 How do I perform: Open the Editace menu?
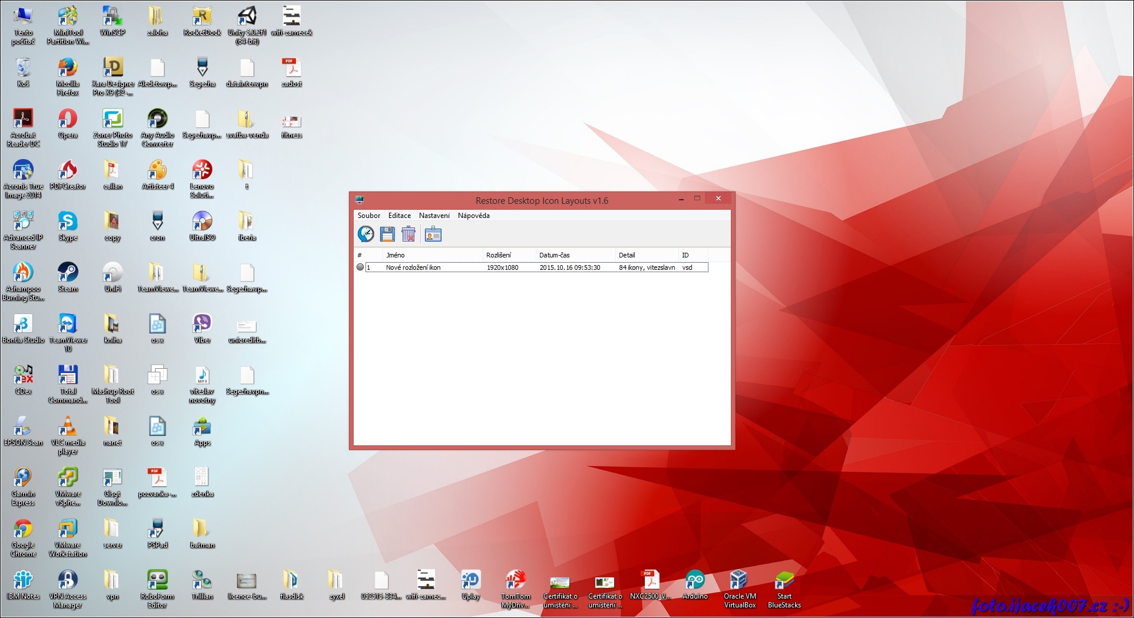pyautogui.click(x=399, y=216)
